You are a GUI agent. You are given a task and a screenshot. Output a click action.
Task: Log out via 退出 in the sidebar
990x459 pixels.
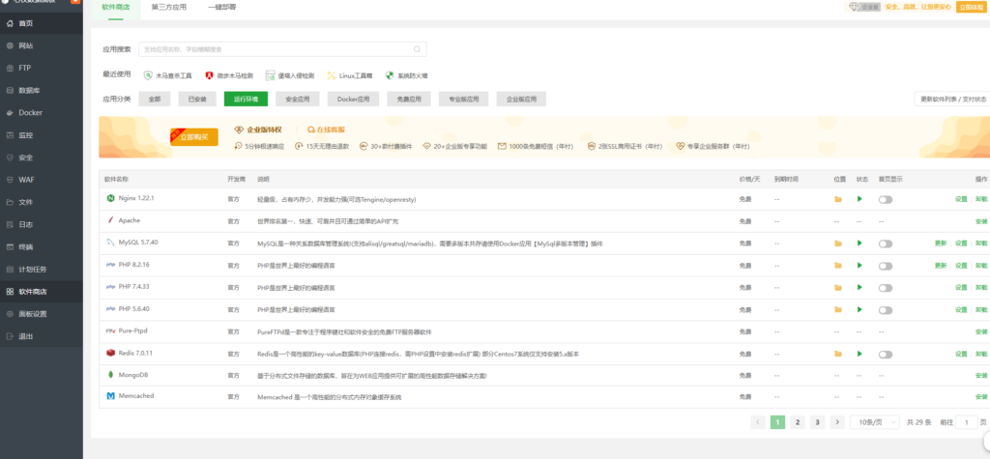41,336
